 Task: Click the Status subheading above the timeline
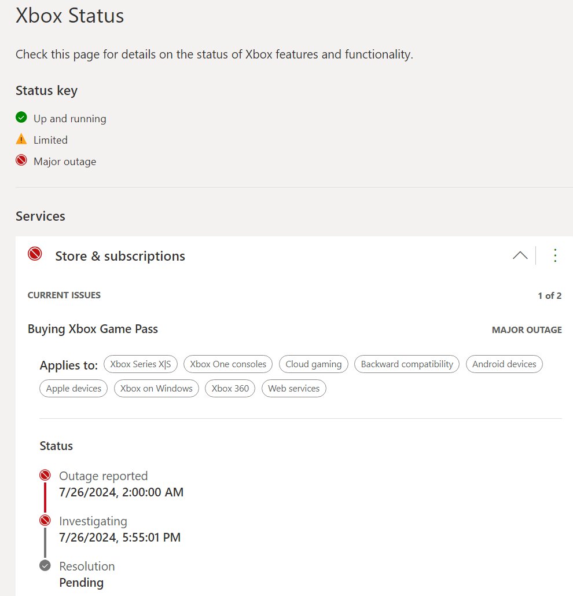[x=56, y=446]
